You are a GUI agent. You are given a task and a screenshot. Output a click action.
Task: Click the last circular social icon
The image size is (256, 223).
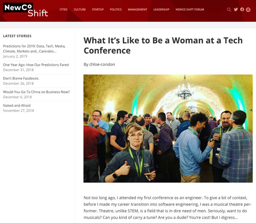248,10
